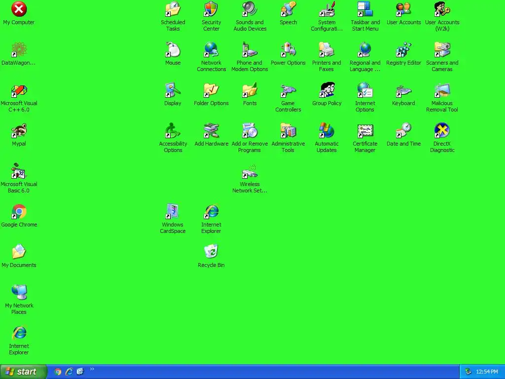Screen dimensions: 505x379
Task: Select the Add Hardware icon
Action: (211, 131)
